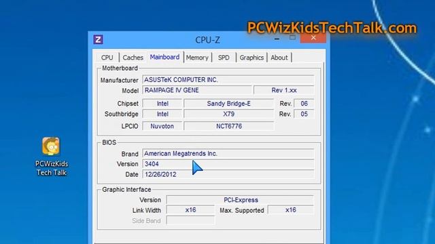Click the chipset revision 06 field
Image resolution: width=435 pixels, height=244 pixels.
click(x=304, y=104)
